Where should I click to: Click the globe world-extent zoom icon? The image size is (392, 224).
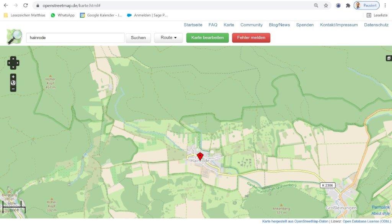pos(13,83)
